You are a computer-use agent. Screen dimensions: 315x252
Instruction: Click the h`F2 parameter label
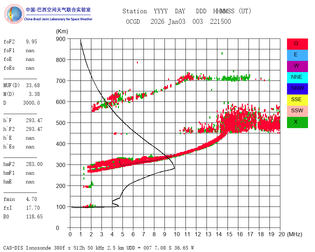[x=9, y=129]
